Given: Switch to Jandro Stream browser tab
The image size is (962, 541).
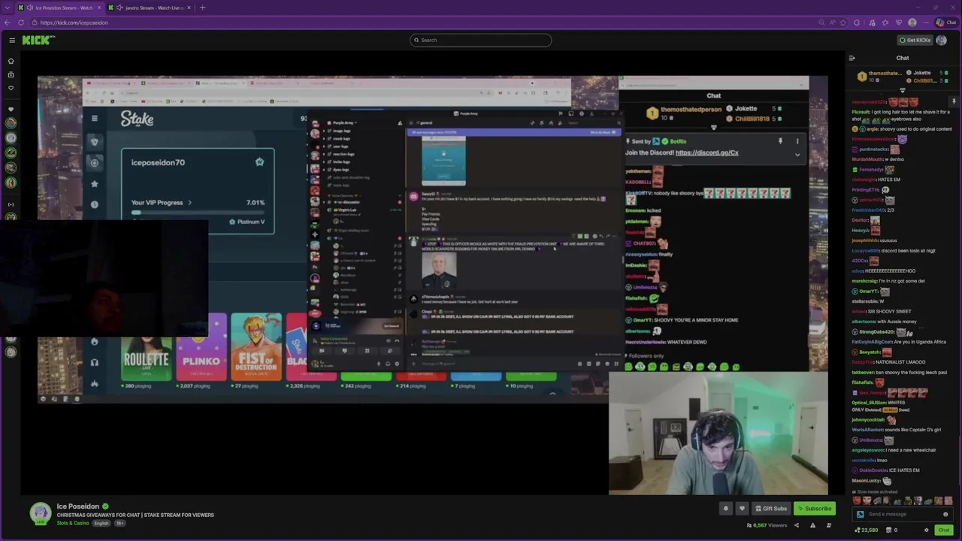Looking at the screenshot, I should click(150, 8).
